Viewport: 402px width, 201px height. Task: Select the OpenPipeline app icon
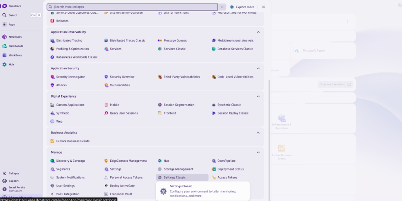[x=214, y=161]
